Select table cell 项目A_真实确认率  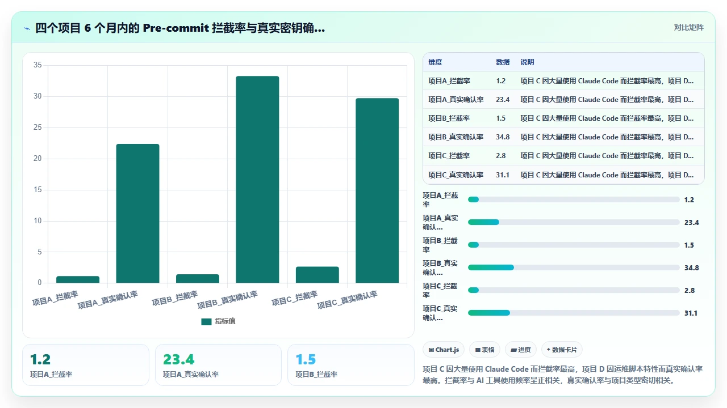click(x=456, y=100)
